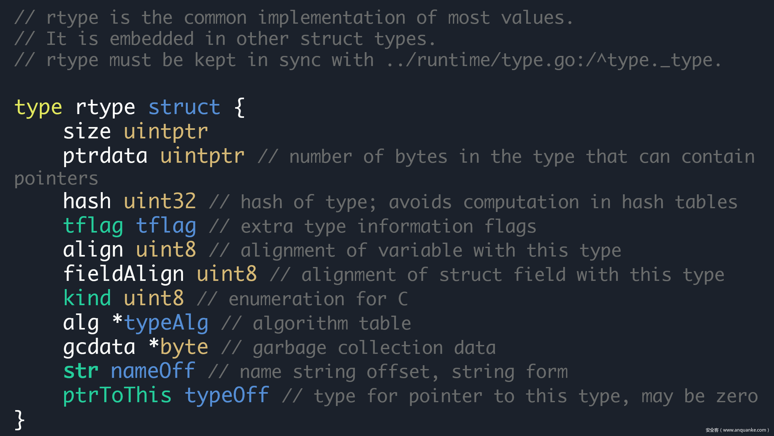The width and height of the screenshot is (774, 436).
Task: Click the www.anquanke.com watermark link
Action: click(x=744, y=430)
